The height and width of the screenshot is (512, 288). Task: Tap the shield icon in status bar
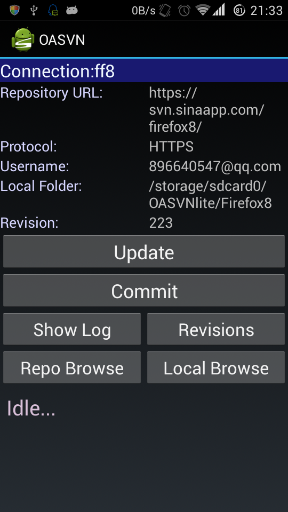(14, 10)
